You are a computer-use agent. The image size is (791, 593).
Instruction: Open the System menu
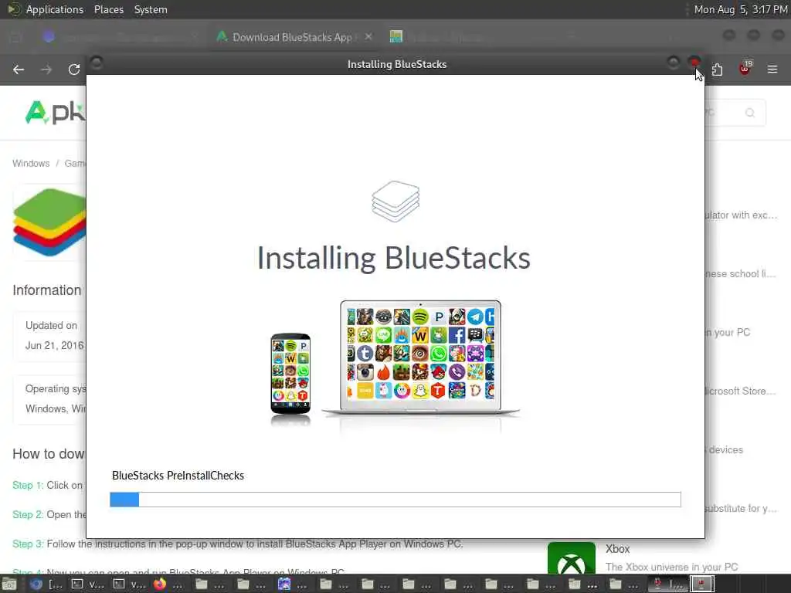point(151,9)
